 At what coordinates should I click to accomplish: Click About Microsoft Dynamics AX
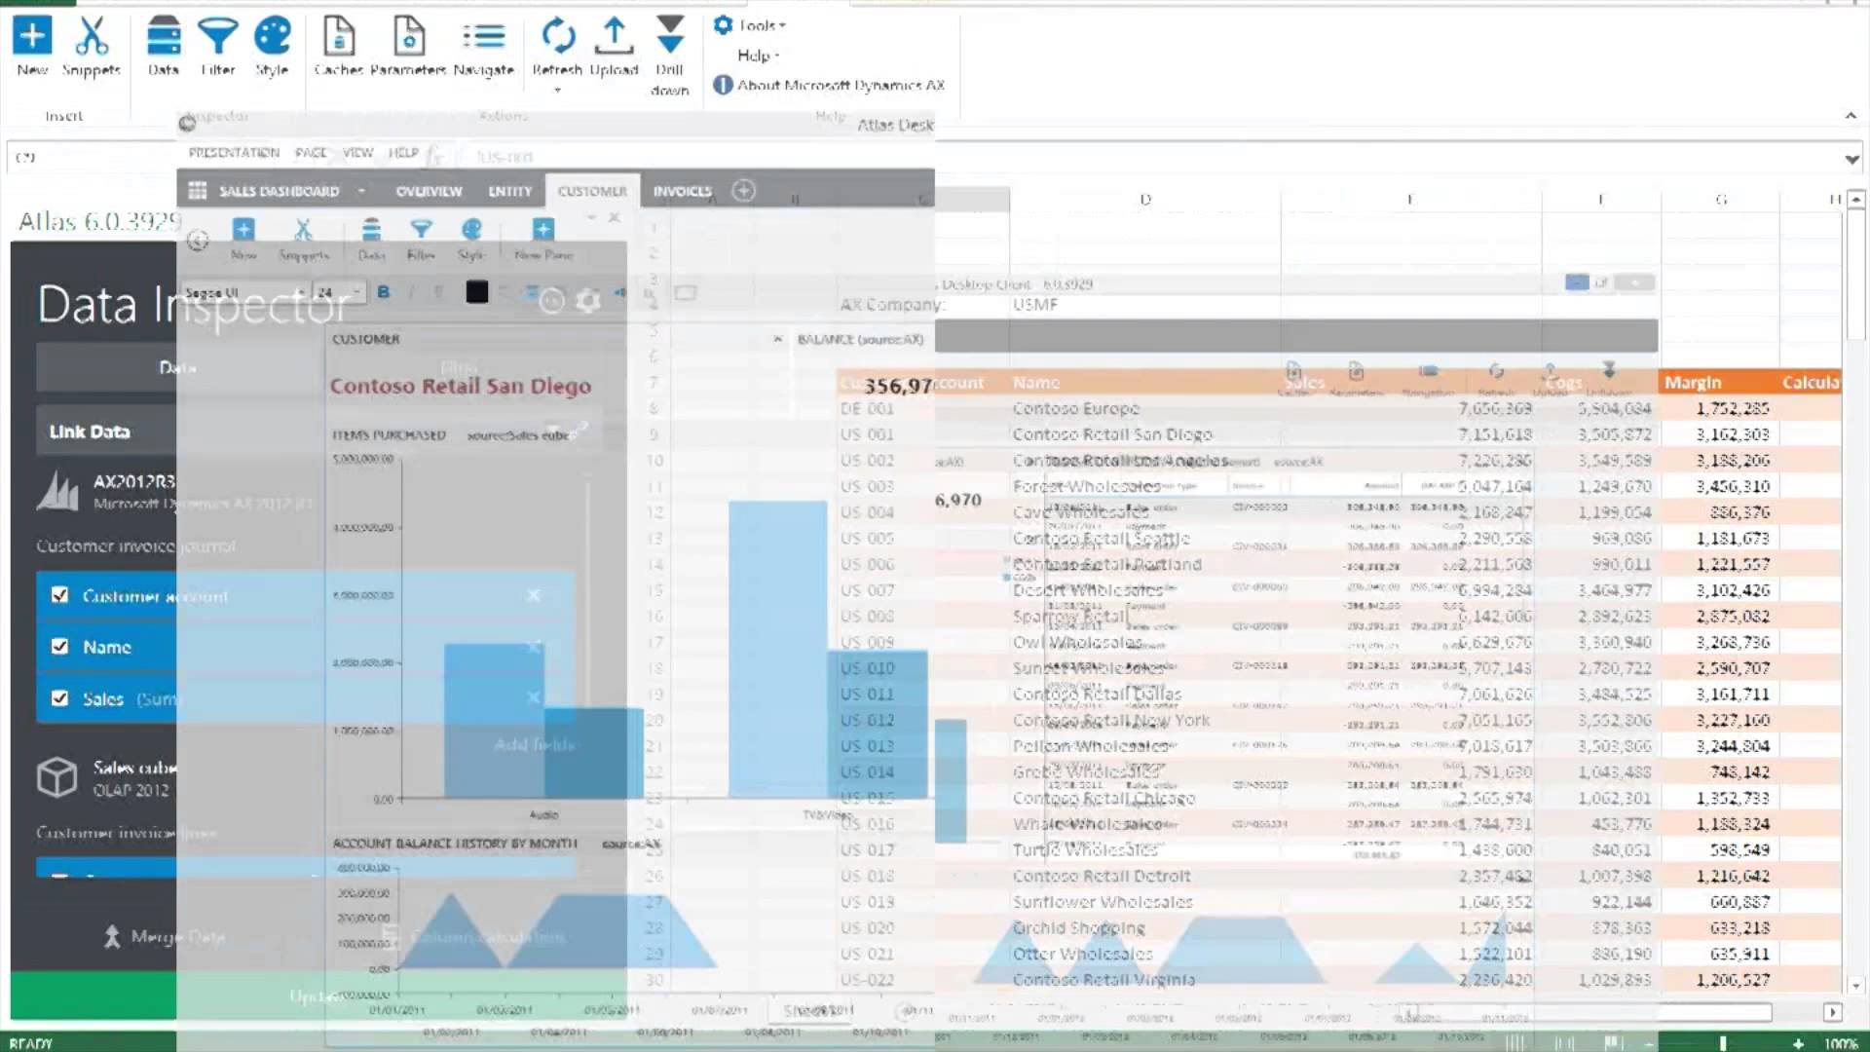tap(829, 85)
